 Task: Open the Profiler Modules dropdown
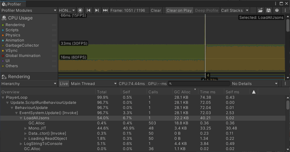click(x=29, y=11)
